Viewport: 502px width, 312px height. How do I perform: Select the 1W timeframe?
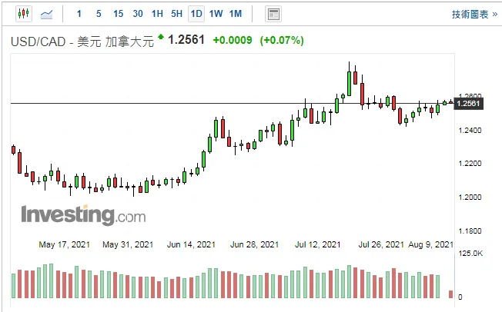(x=216, y=14)
